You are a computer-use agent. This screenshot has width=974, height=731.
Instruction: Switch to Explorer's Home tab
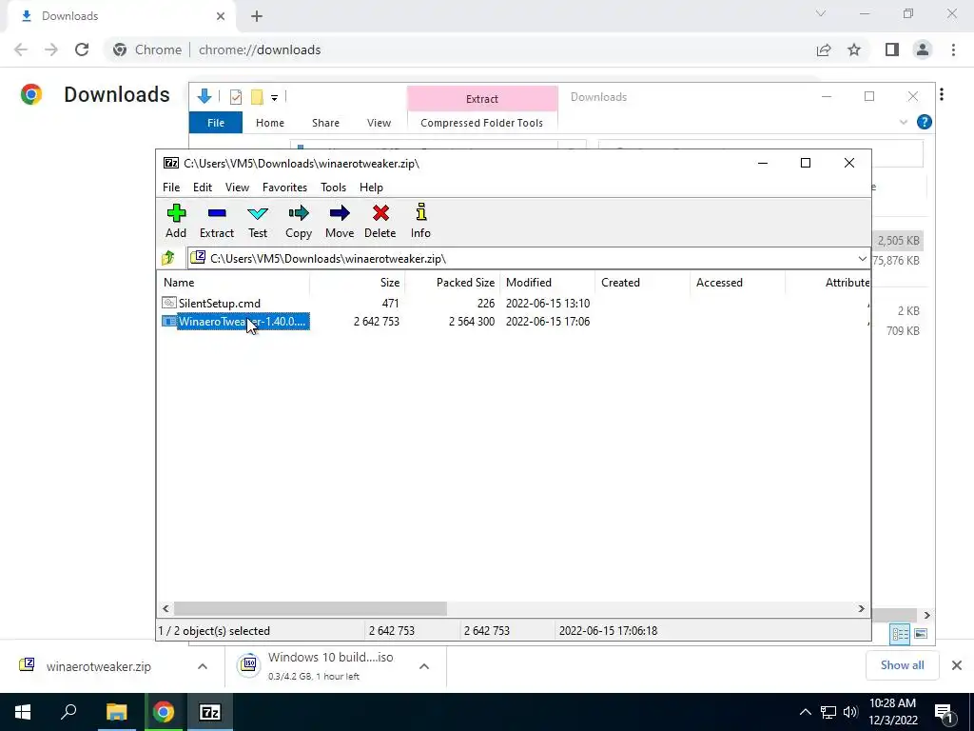[269, 123]
